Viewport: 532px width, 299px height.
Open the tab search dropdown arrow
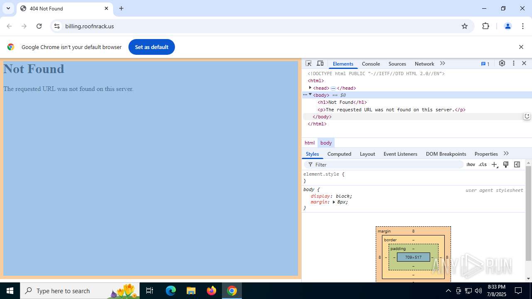pyautogui.click(x=8, y=8)
